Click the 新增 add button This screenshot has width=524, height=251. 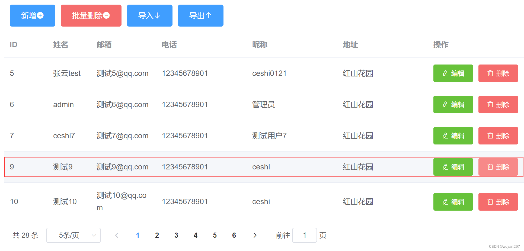(33, 15)
